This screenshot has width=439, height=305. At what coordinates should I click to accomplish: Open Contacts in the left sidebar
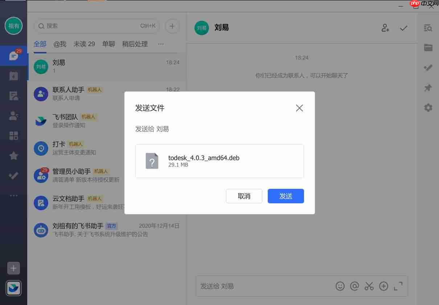[x=13, y=115]
